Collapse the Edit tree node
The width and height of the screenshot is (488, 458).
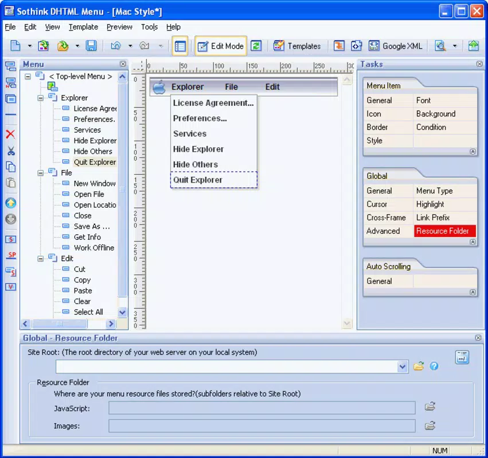click(x=41, y=259)
